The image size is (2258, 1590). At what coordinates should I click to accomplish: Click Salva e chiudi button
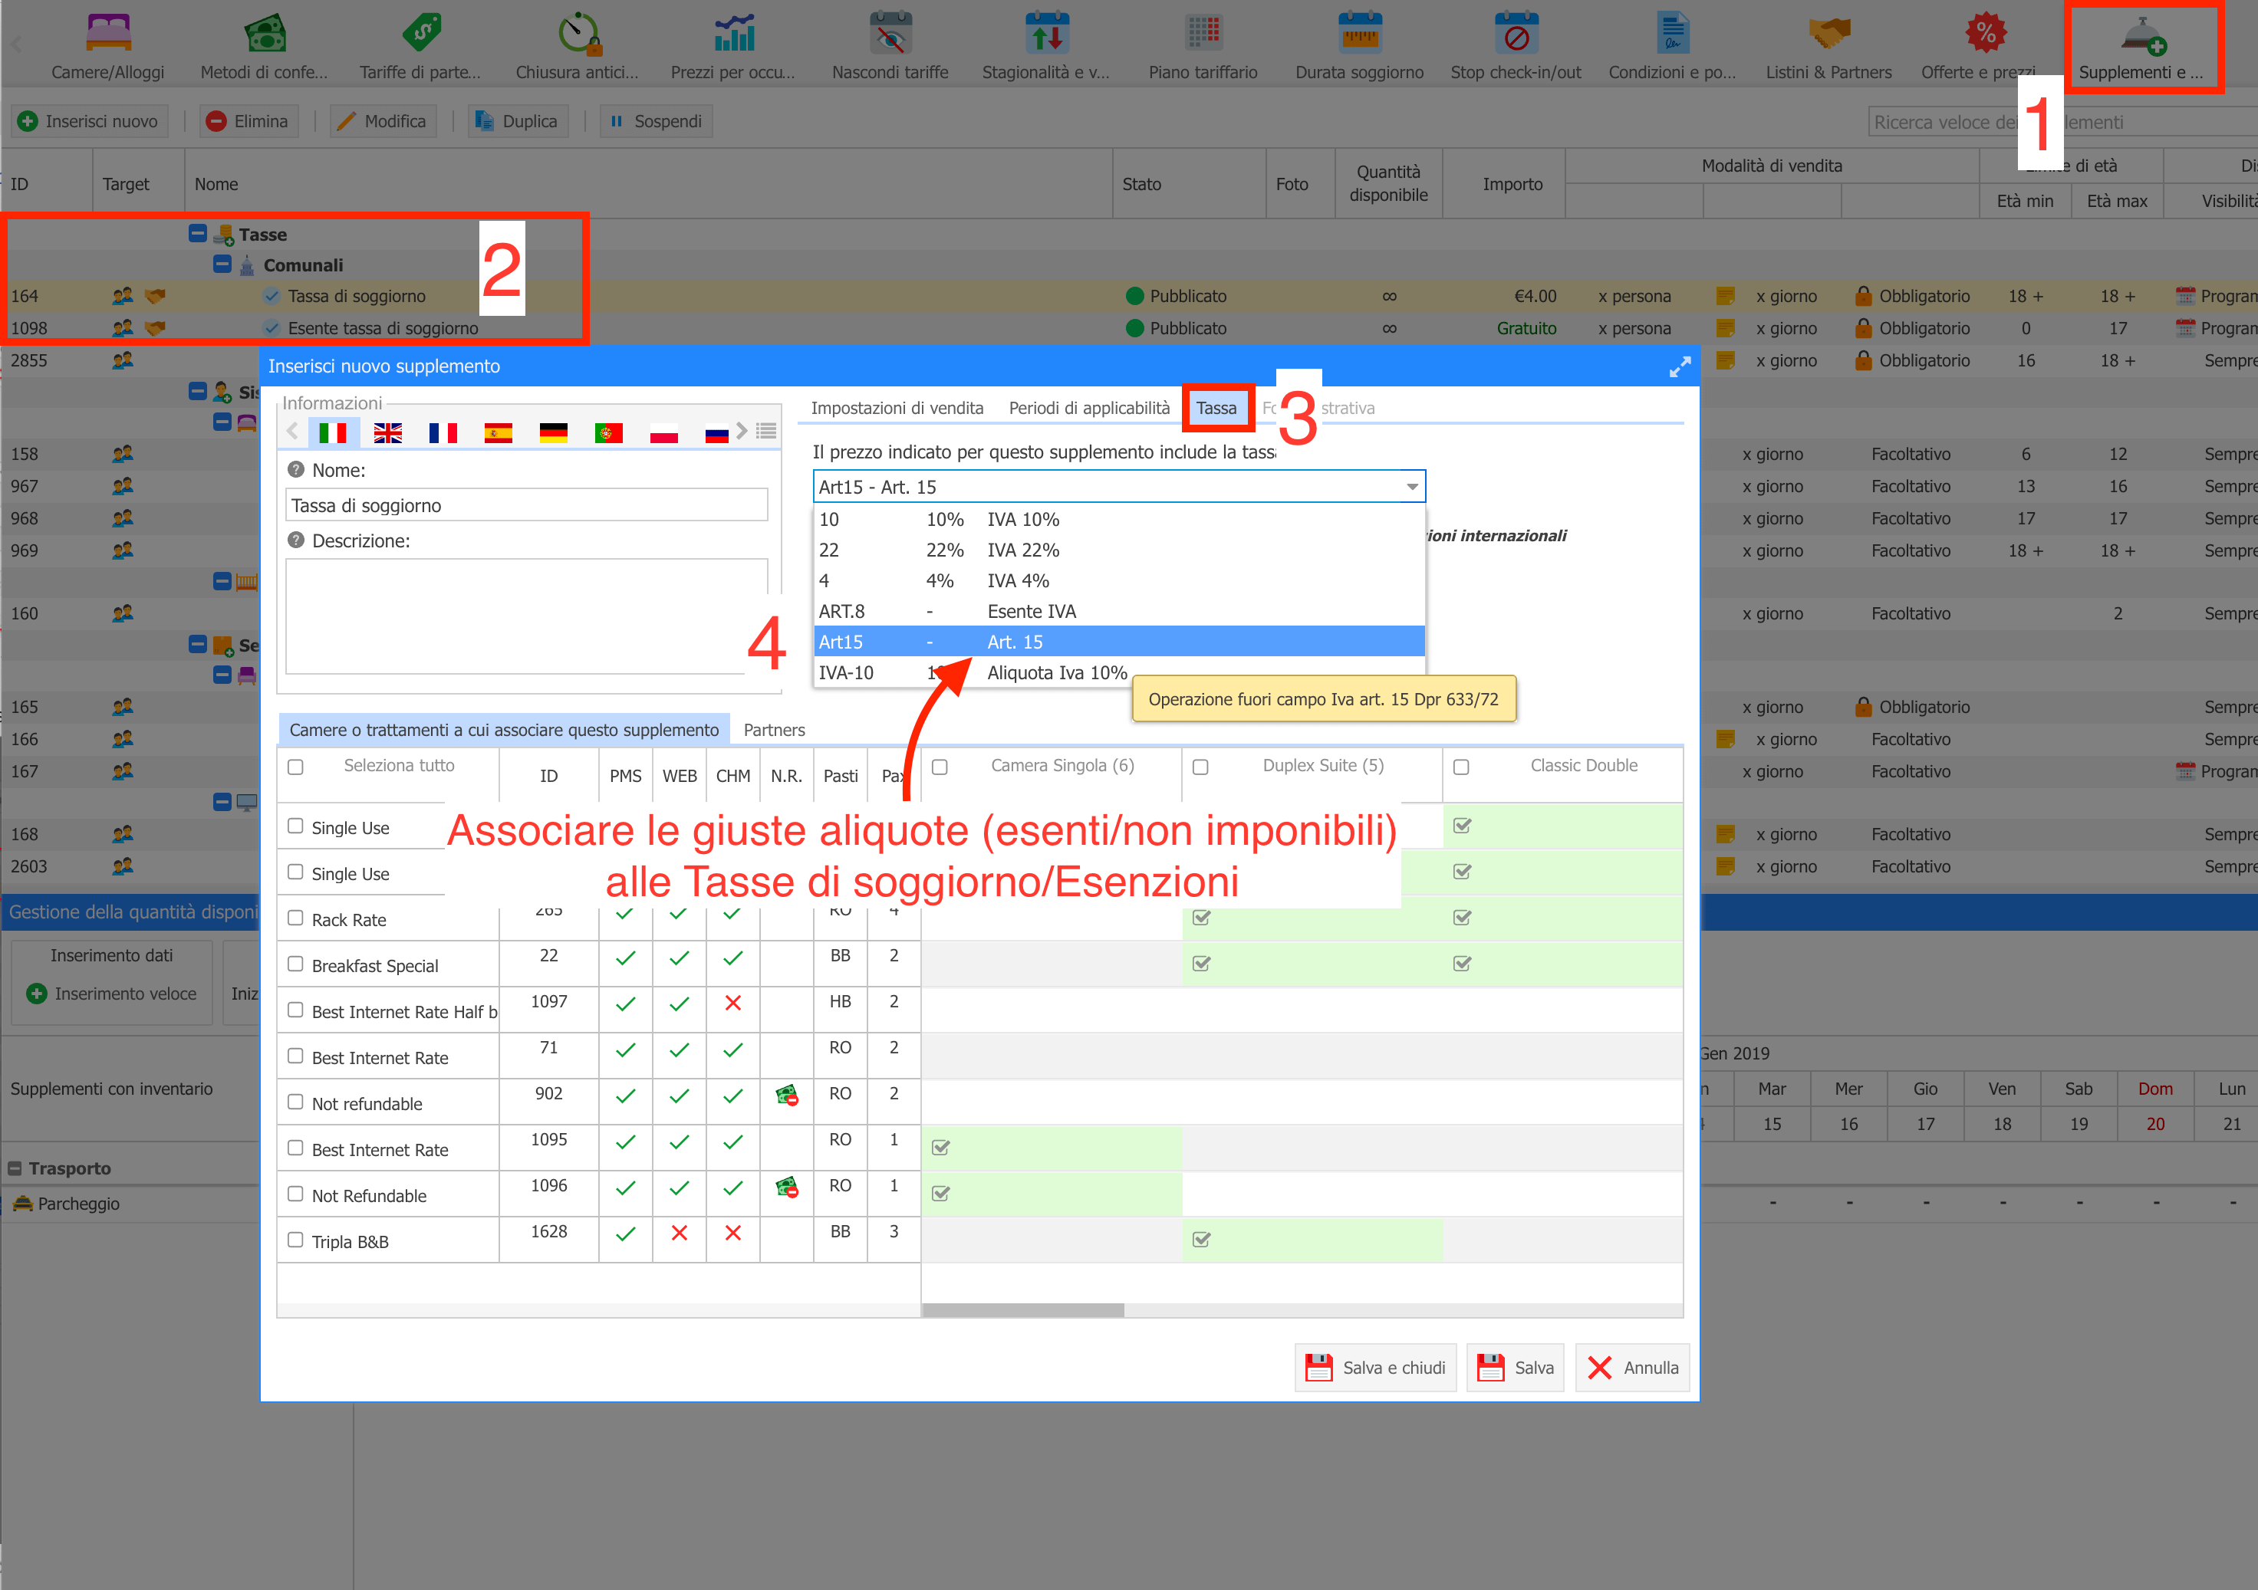pyautogui.click(x=1375, y=1368)
